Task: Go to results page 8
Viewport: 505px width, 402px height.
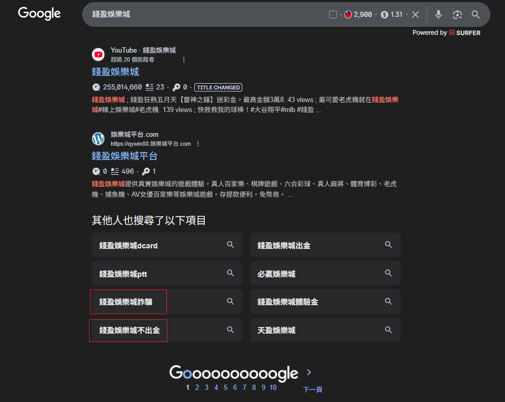Action: click(x=254, y=387)
